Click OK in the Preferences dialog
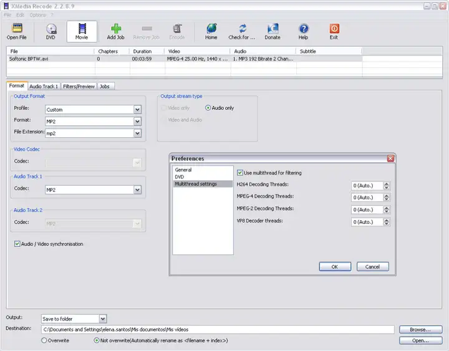 click(x=335, y=267)
